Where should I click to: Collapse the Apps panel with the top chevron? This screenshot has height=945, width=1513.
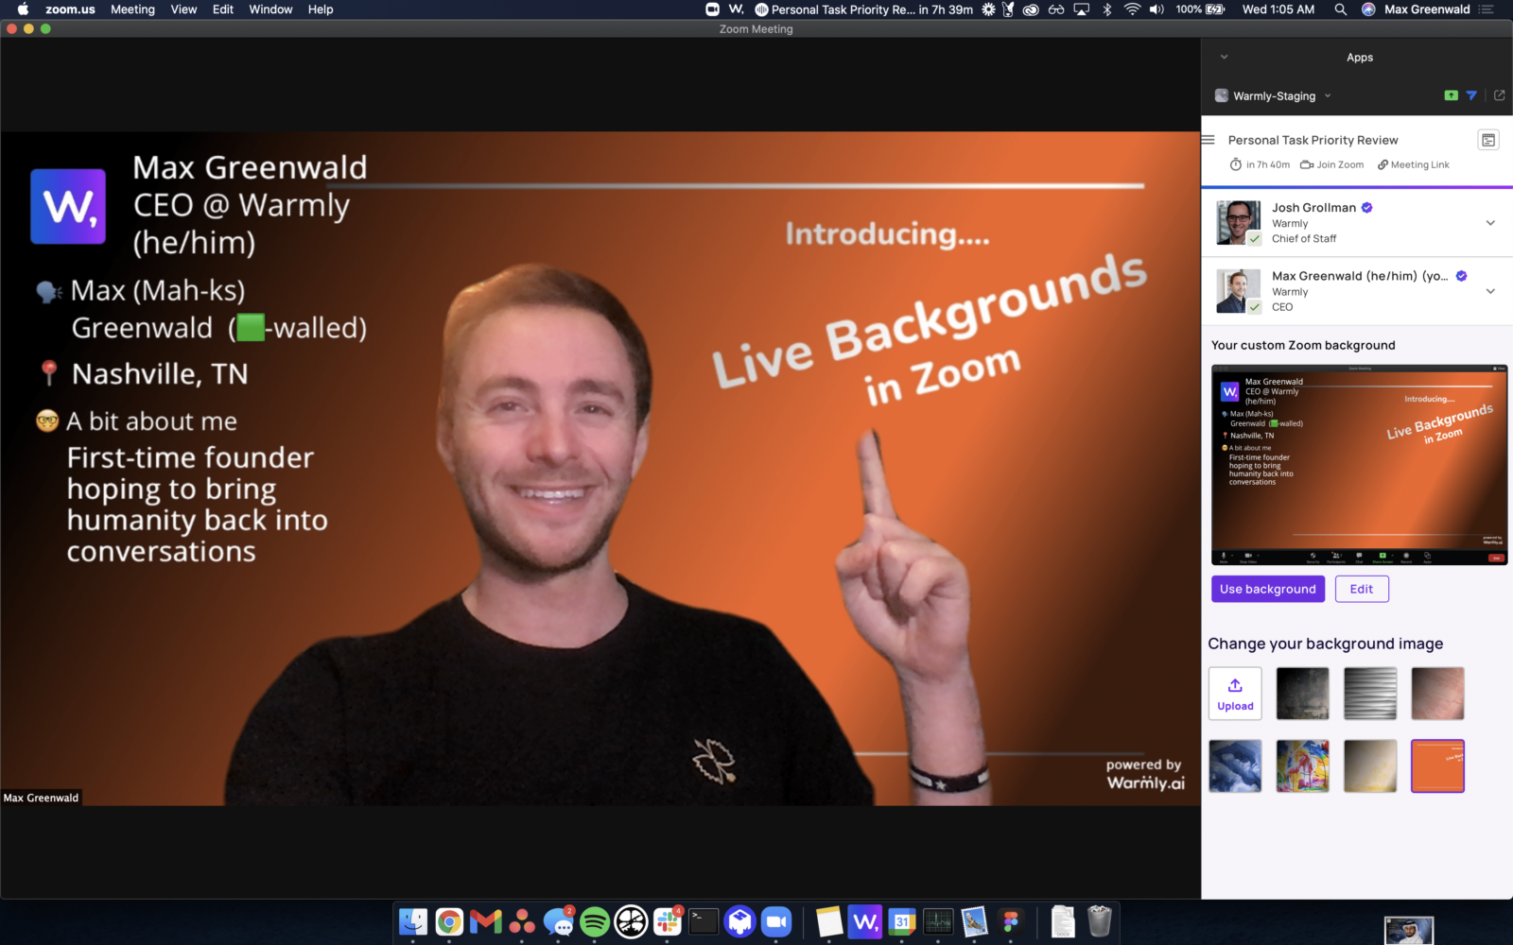pos(1224,57)
